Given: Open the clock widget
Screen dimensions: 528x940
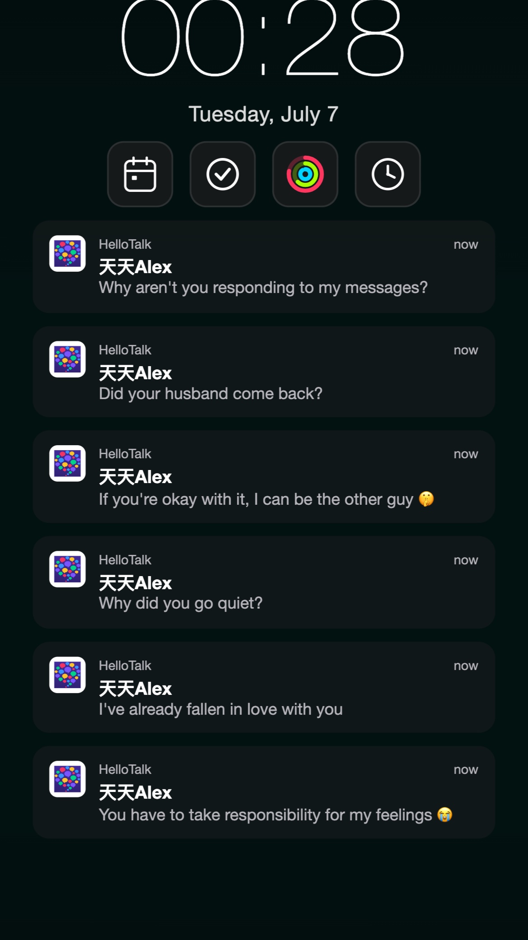Looking at the screenshot, I should tap(388, 174).
